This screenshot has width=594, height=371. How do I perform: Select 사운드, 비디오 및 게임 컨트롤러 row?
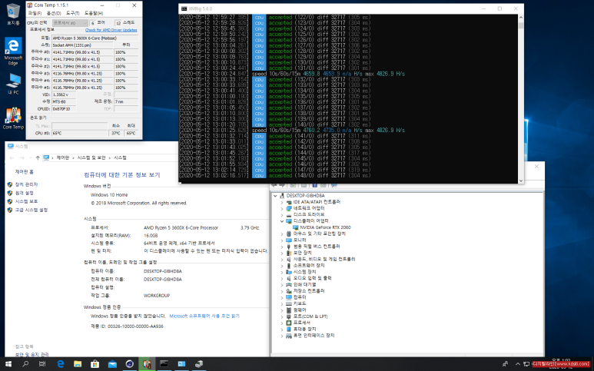point(324,260)
